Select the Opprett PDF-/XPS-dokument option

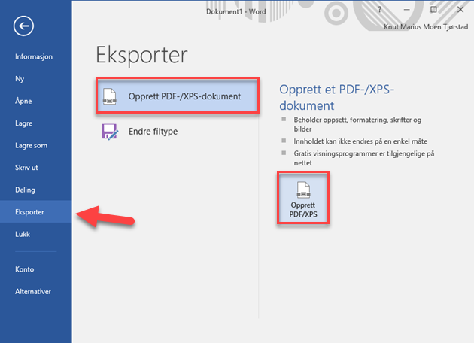[180, 96]
